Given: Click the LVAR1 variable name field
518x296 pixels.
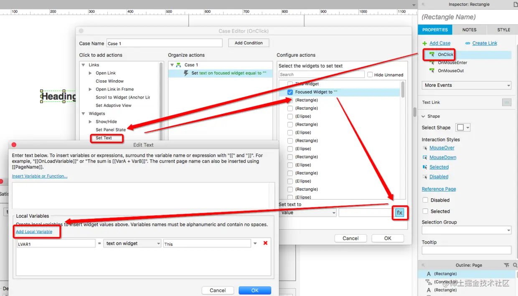Looking at the screenshot, I should [x=56, y=243].
